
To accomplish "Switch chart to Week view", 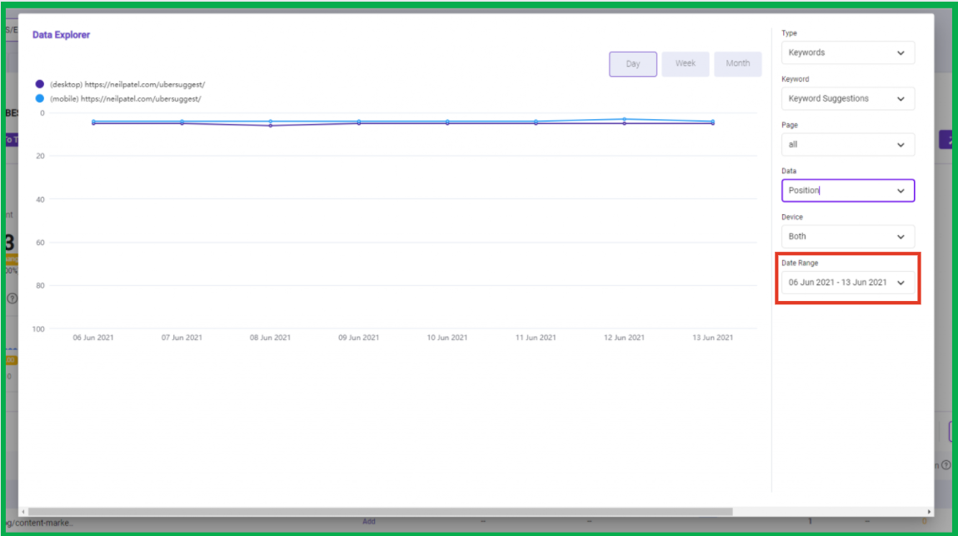I will [x=685, y=63].
